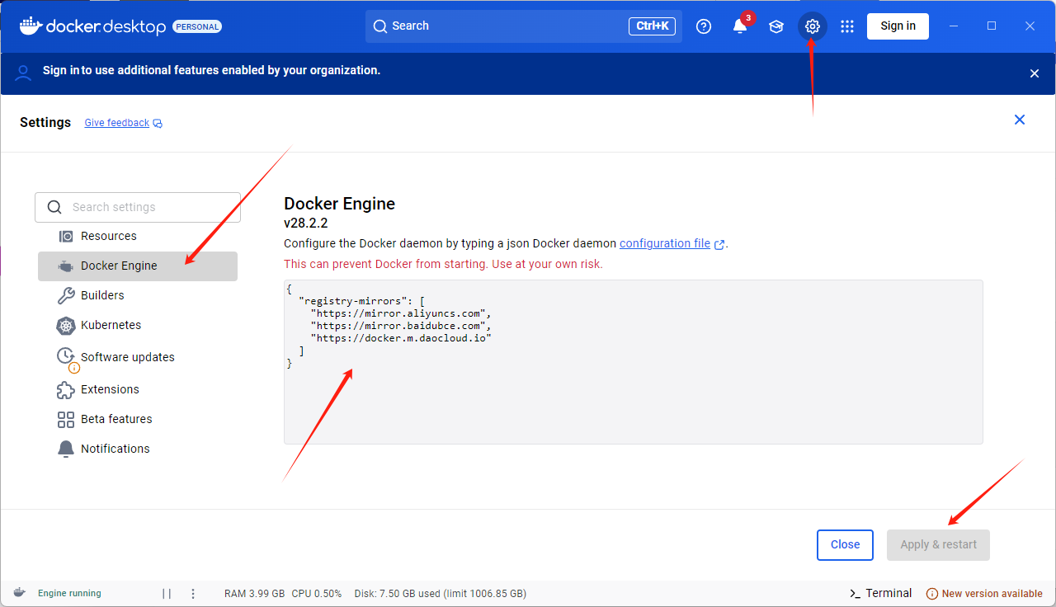The image size is (1056, 607).
Task: Click the Kubernetes helm icon
Action: [x=66, y=326]
